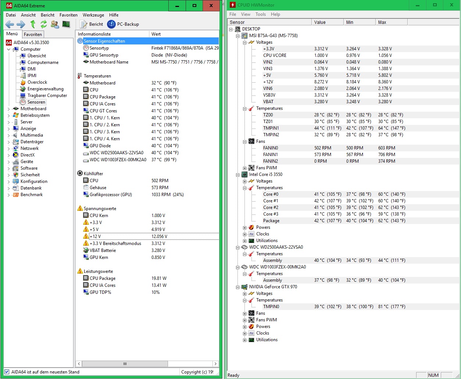Open HWMonitor File menu
Viewport: 461px width, 379px height.
click(x=233, y=14)
